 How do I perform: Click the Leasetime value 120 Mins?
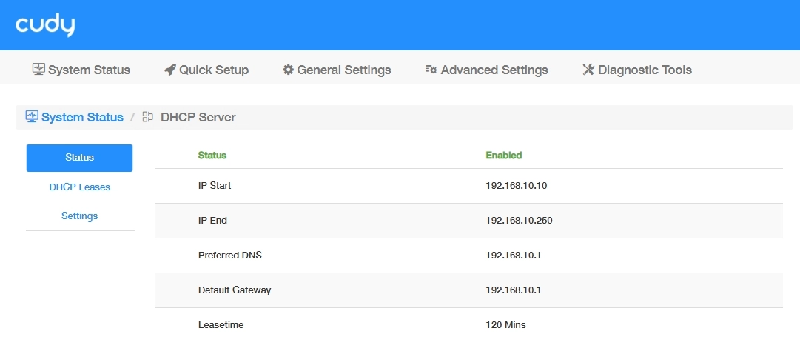point(505,325)
